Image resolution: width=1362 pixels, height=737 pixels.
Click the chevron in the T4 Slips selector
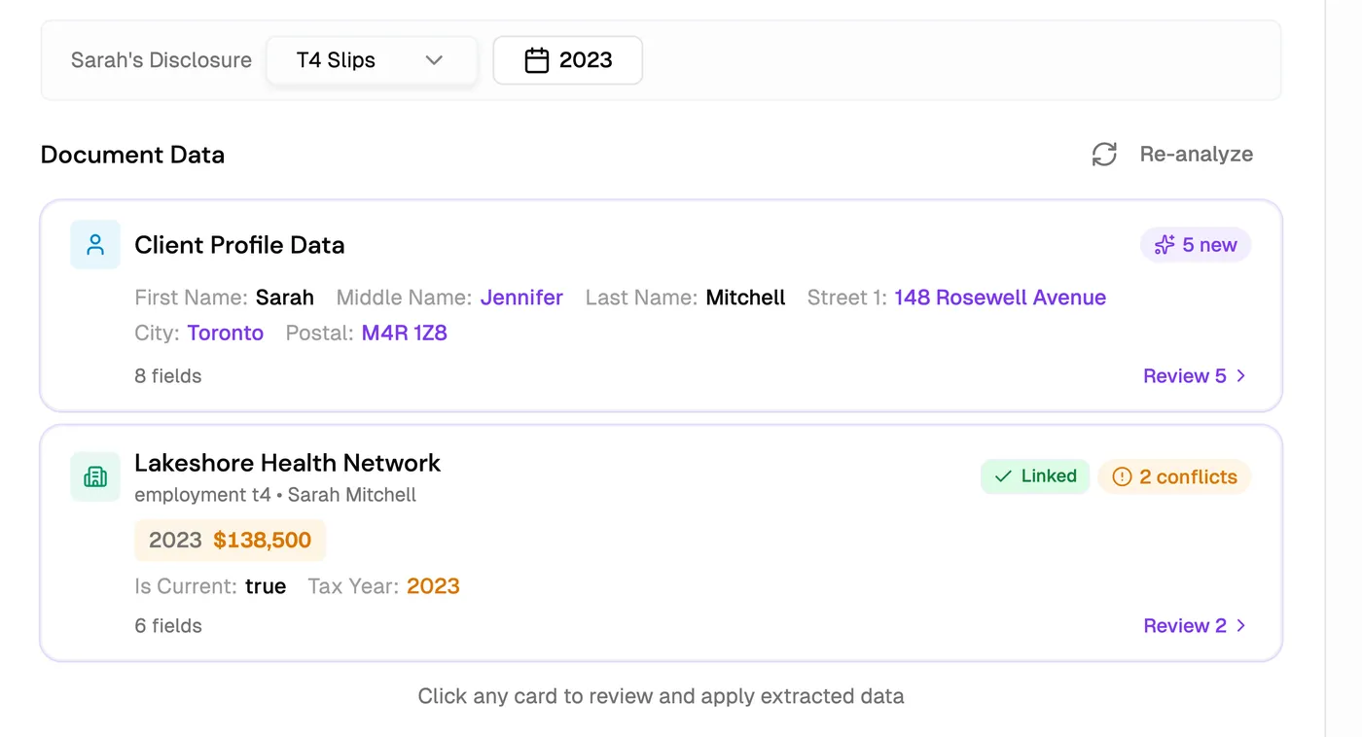434,60
